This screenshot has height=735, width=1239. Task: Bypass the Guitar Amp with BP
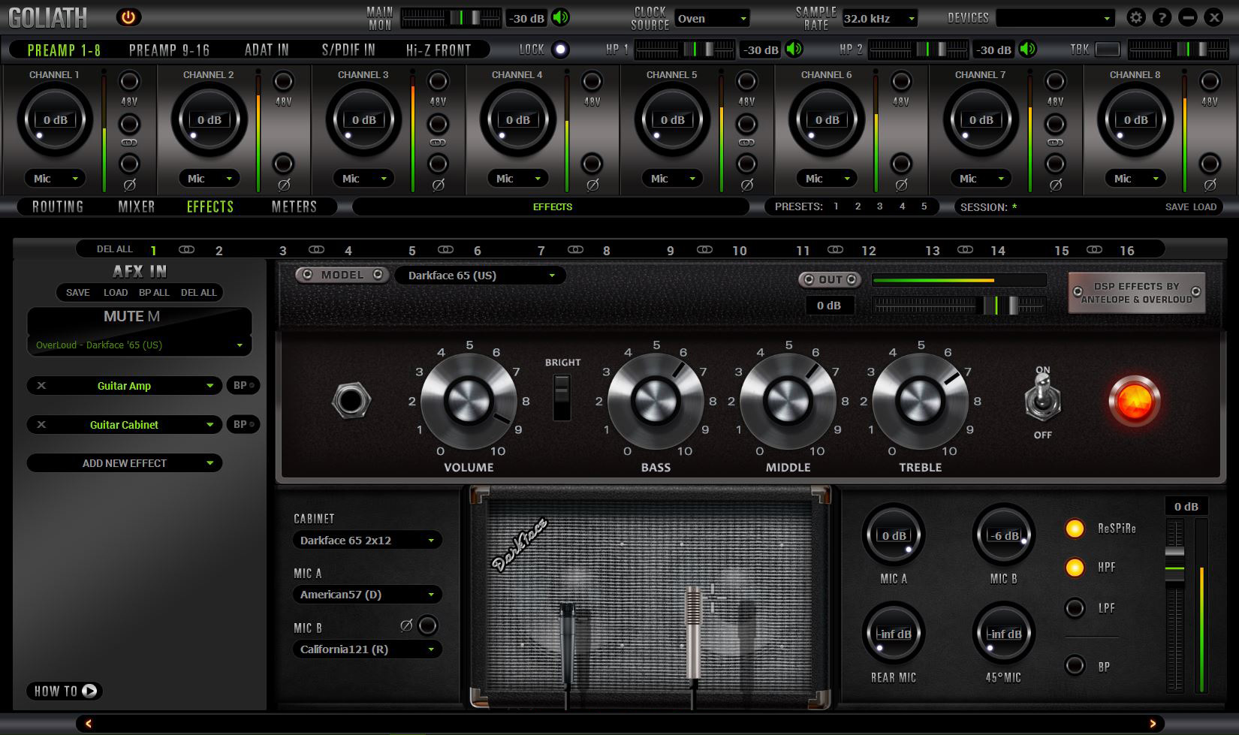(243, 385)
